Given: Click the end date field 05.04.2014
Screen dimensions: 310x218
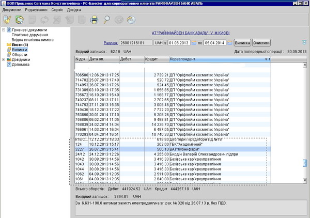Looking at the screenshot, I should pos(215,43).
